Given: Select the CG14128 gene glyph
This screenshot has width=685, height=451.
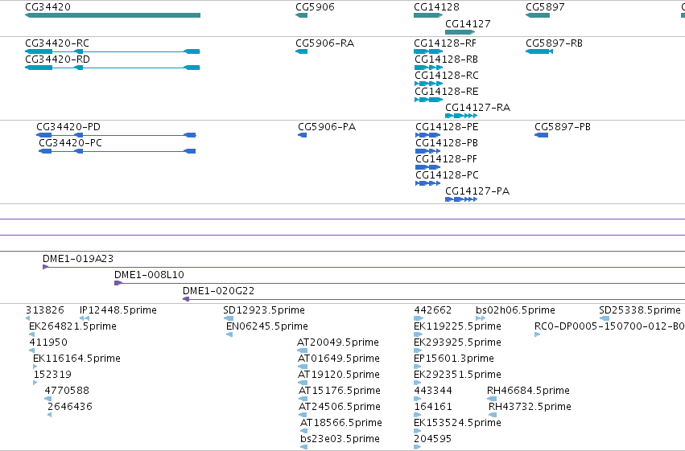Looking at the screenshot, I should click(428, 15).
